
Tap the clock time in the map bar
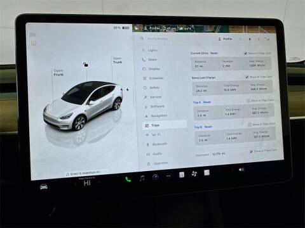tap(170, 28)
